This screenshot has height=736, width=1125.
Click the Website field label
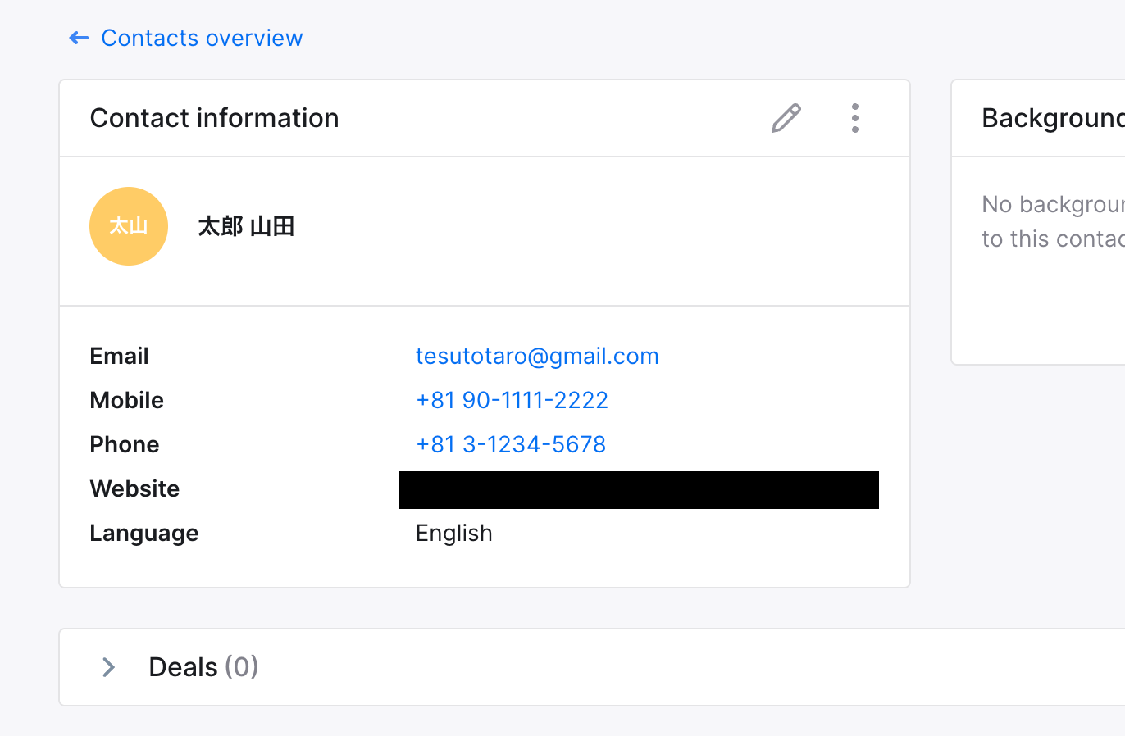[x=134, y=488]
